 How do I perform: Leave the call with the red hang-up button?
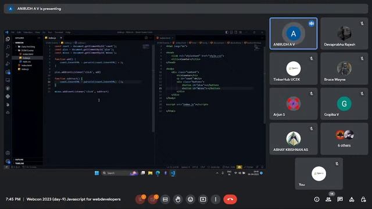point(230,199)
